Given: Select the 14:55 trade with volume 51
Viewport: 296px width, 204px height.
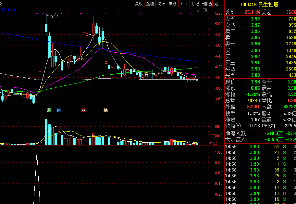Looking at the screenshot, I should pos(260,147).
